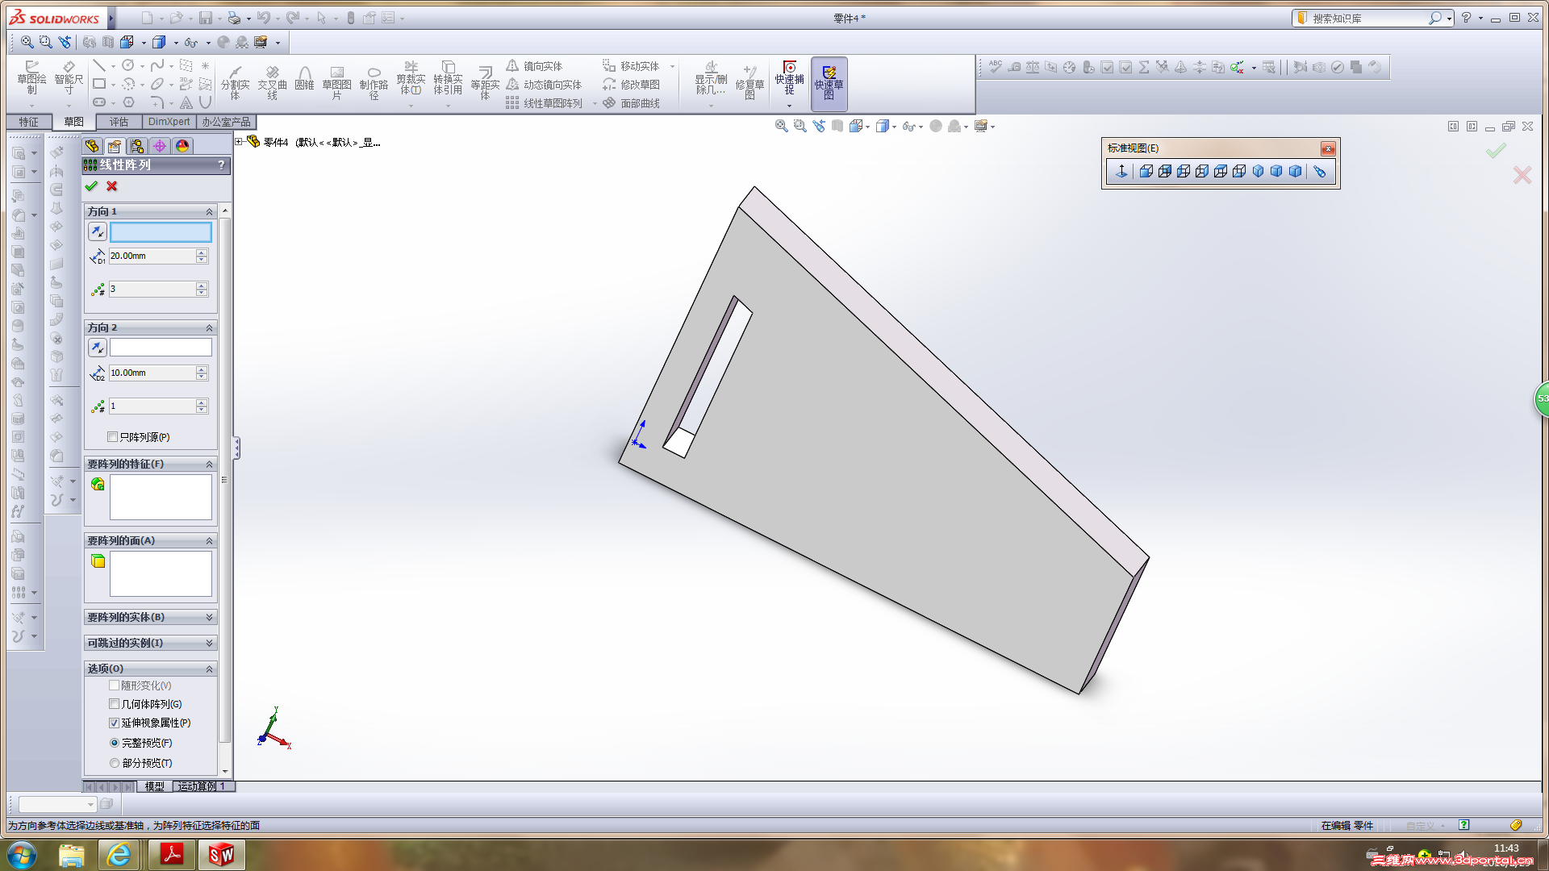Click Direction 1 pattern direction input field
This screenshot has height=871, width=1549.
[x=161, y=232]
